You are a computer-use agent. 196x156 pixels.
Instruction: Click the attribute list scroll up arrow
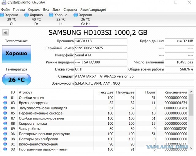[191, 92]
